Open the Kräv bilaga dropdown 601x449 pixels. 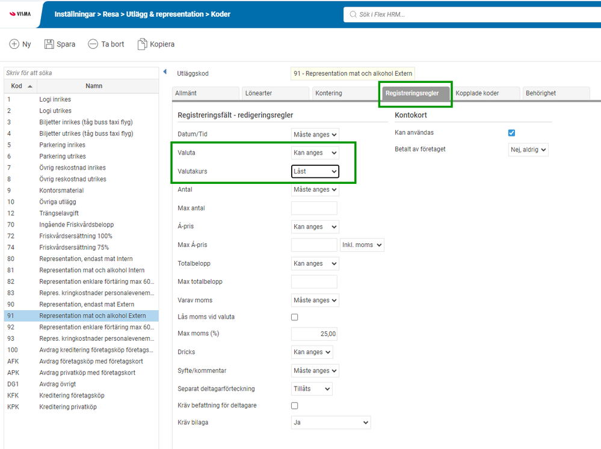(x=331, y=422)
